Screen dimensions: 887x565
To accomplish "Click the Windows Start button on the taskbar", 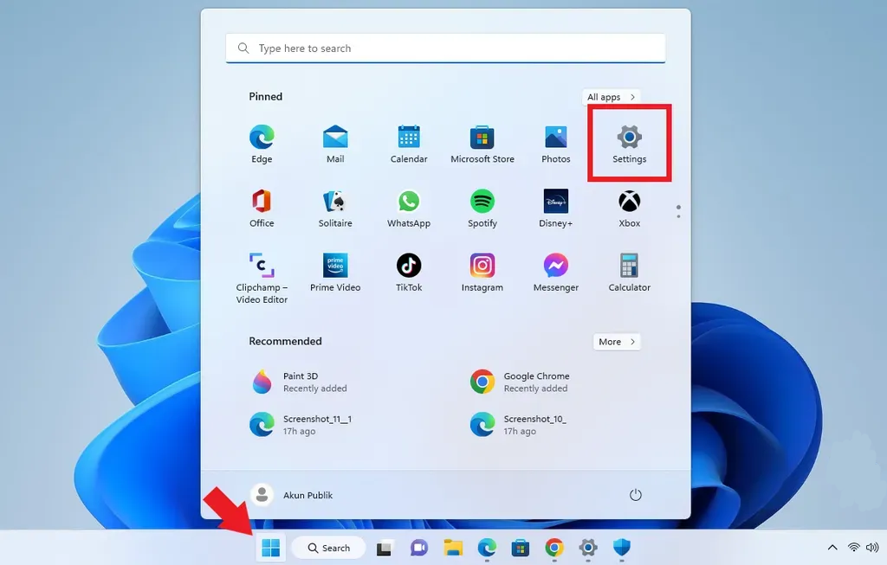I will (270, 548).
